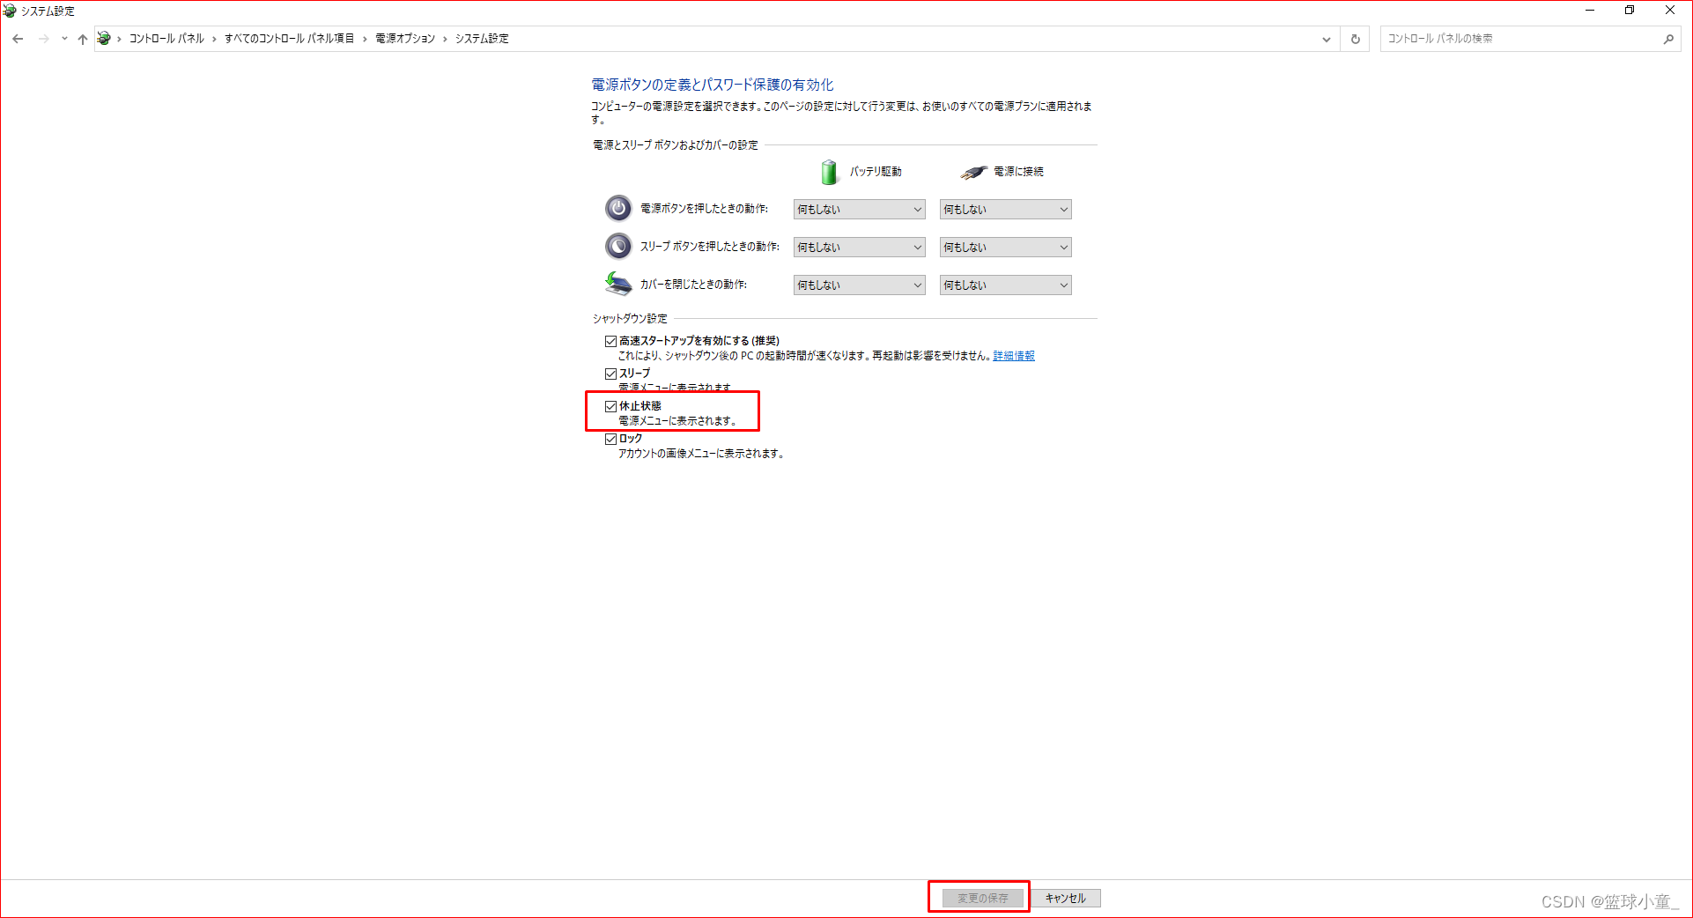
Task: Open plugged-in dropdown for power button action
Action: point(1005,209)
